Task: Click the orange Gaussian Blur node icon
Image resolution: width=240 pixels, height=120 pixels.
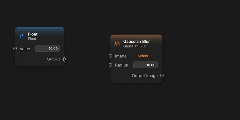Action: [x=117, y=43]
